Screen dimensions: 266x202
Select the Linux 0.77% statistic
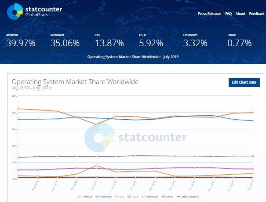pos(246,41)
